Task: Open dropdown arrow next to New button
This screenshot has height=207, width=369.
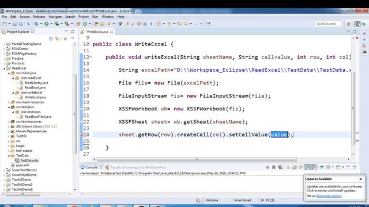Action: click(x=9, y=24)
